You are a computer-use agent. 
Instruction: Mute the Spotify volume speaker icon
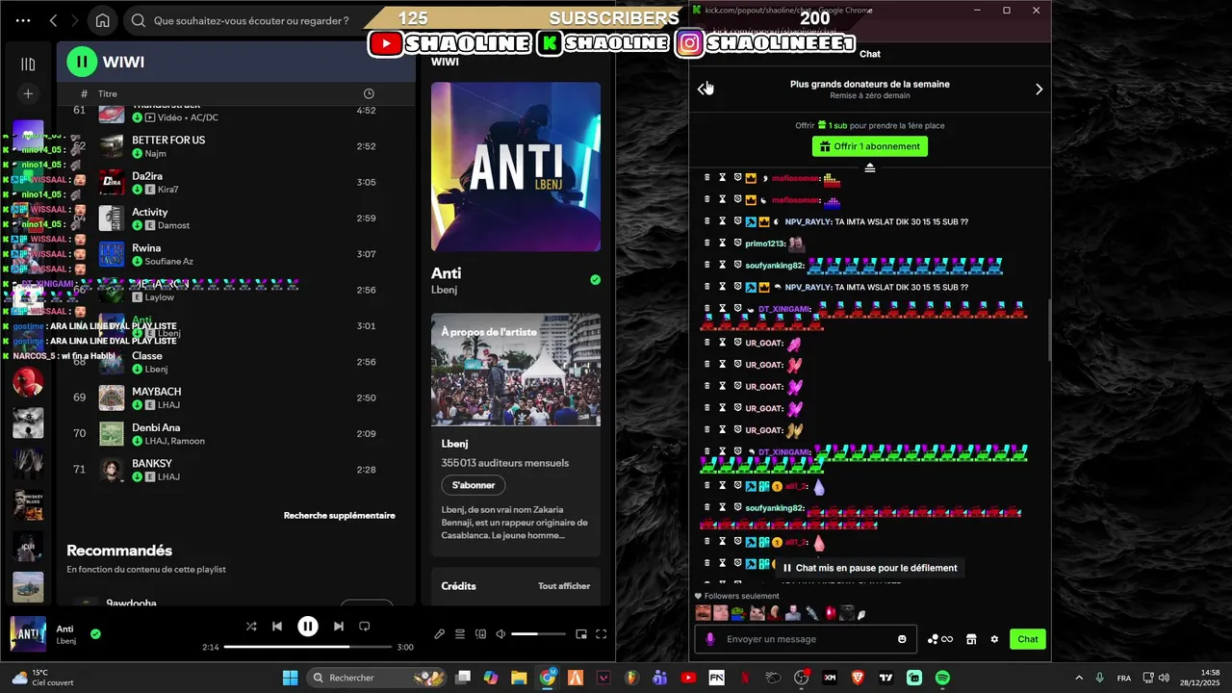[500, 634]
